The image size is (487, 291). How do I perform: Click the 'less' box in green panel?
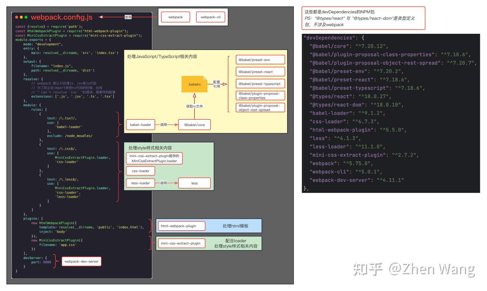194,183
